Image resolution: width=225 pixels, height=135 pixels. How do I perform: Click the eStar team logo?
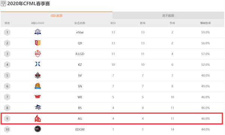[x=38, y=32]
